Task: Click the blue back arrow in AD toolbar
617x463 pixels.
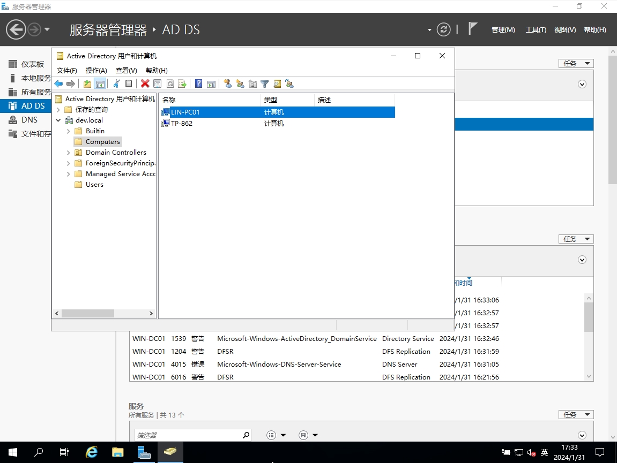Action: [58, 84]
